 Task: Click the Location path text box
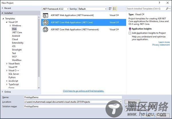(72, 102)
